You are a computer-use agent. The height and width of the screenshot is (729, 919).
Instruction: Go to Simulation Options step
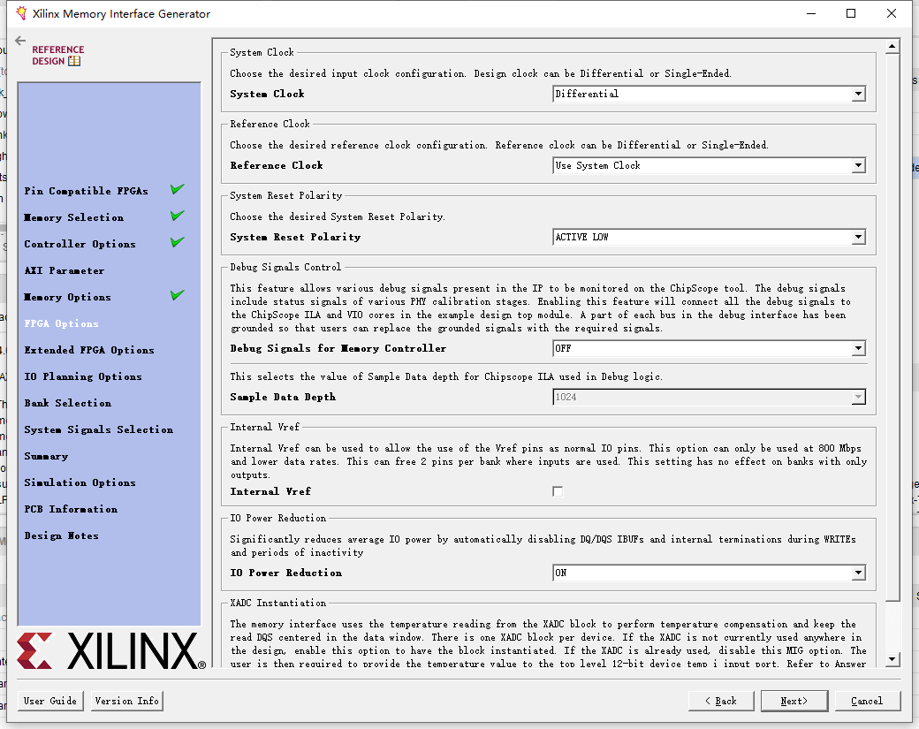coord(80,482)
